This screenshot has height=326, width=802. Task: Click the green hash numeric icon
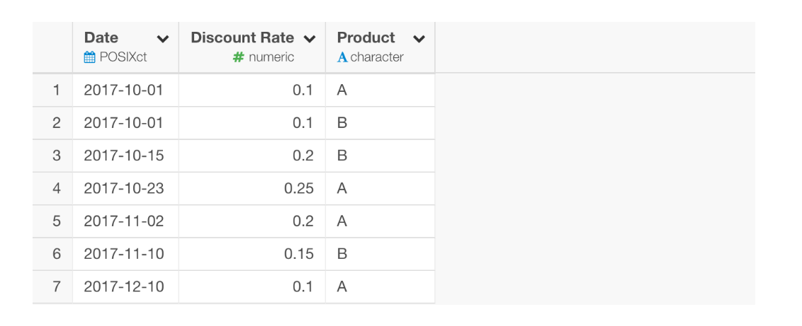[x=239, y=58]
